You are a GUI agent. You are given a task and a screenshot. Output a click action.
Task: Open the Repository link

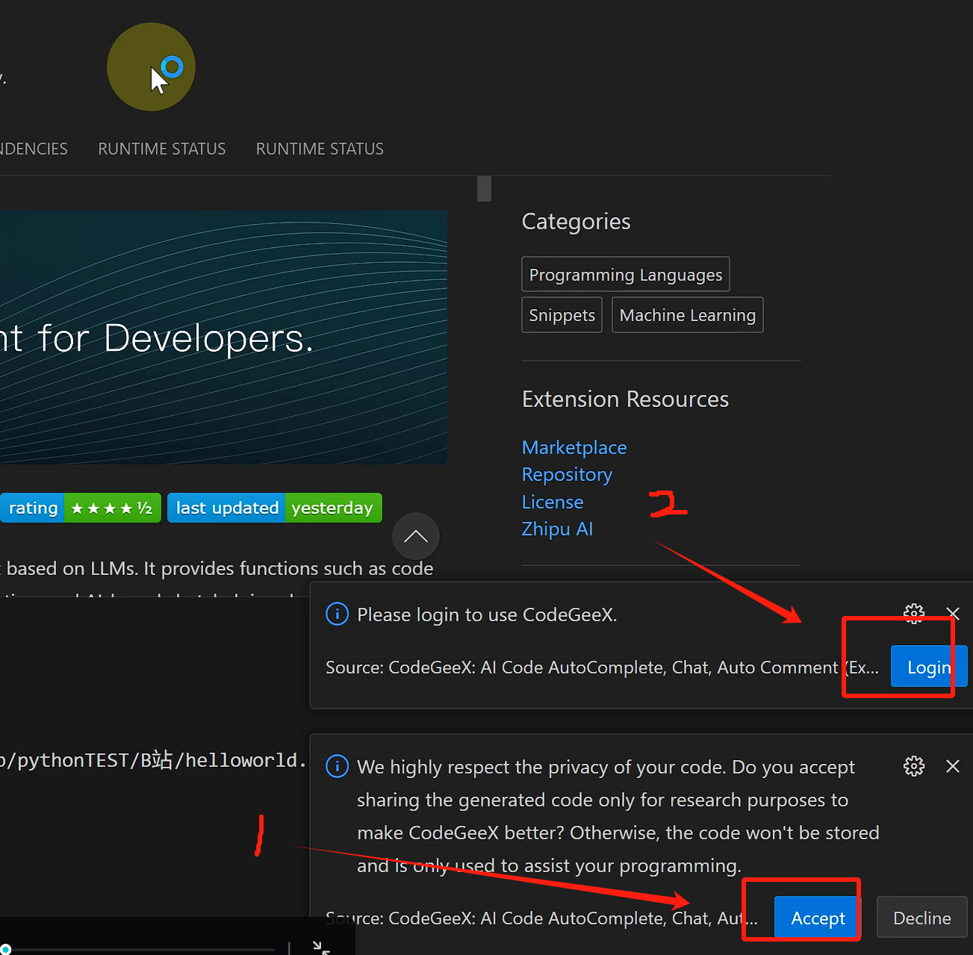(x=567, y=475)
